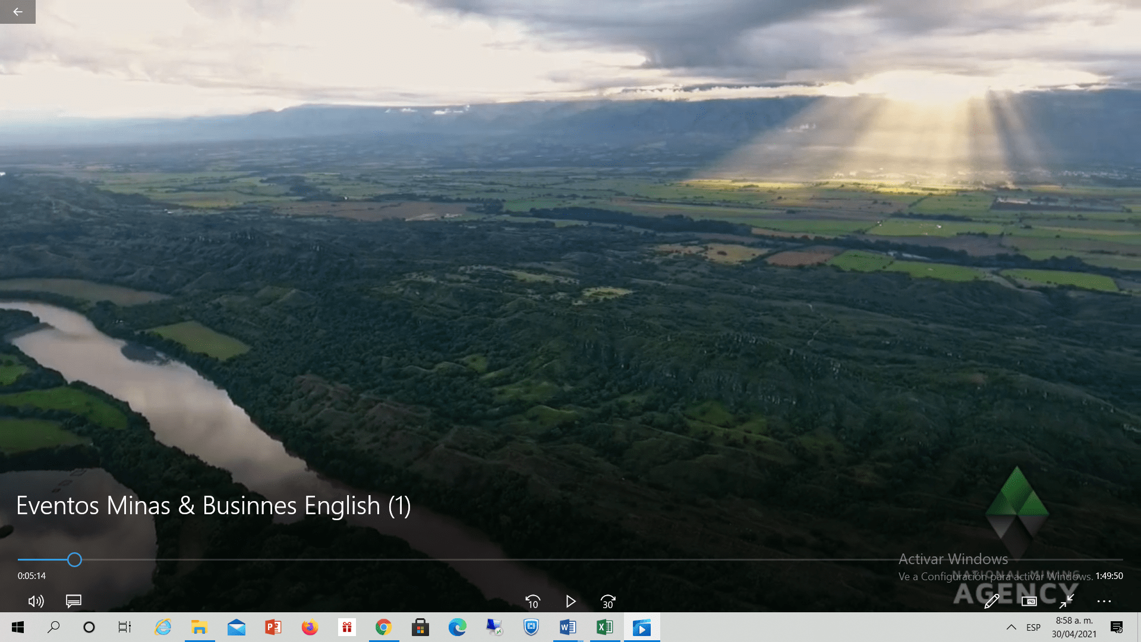This screenshot has height=642, width=1141.
Task: Click video title Eventos Minas & Businnes English
Action: point(213,506)
